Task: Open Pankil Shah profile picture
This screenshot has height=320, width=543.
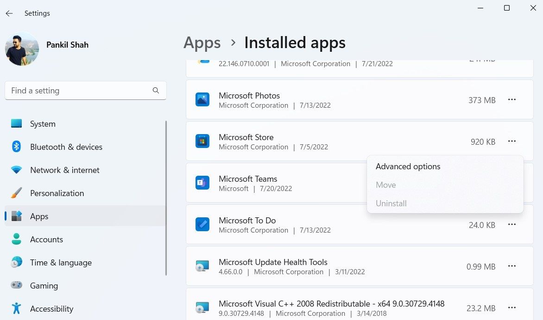Action: [22, 49]
